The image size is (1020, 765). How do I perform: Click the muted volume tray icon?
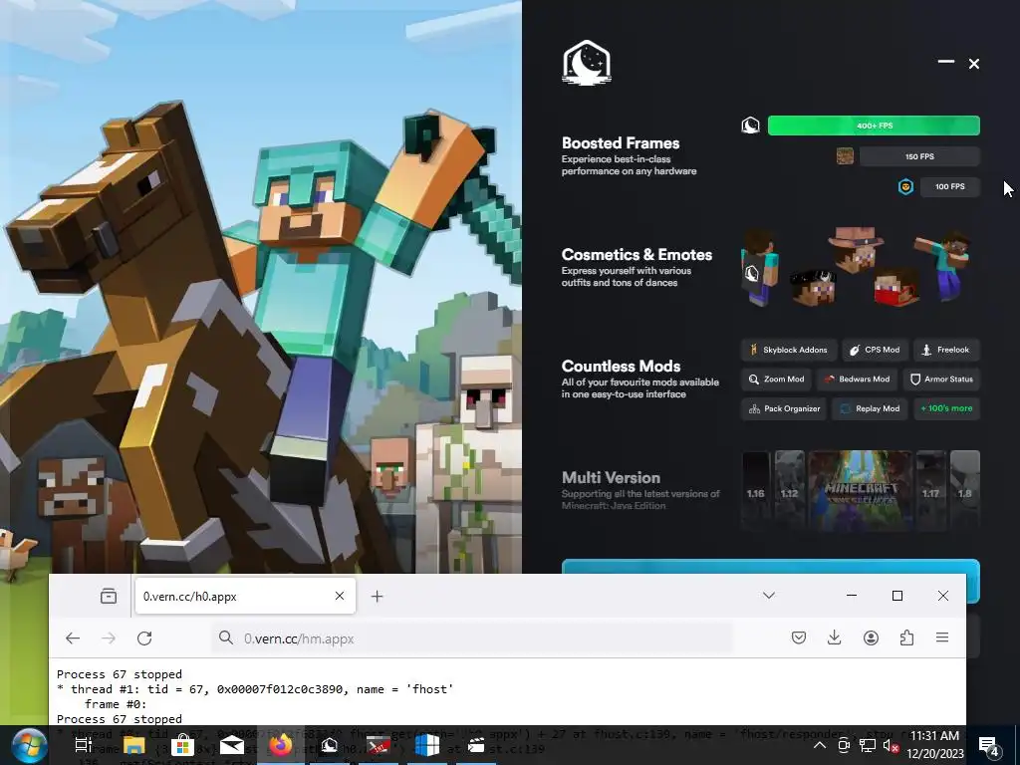[891, 746]
